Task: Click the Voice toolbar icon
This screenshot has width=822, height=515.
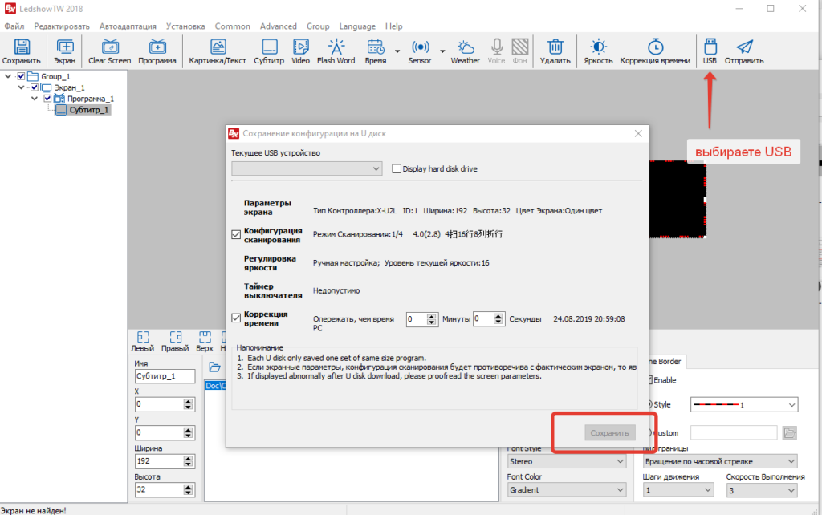Action: click(496, 51)
